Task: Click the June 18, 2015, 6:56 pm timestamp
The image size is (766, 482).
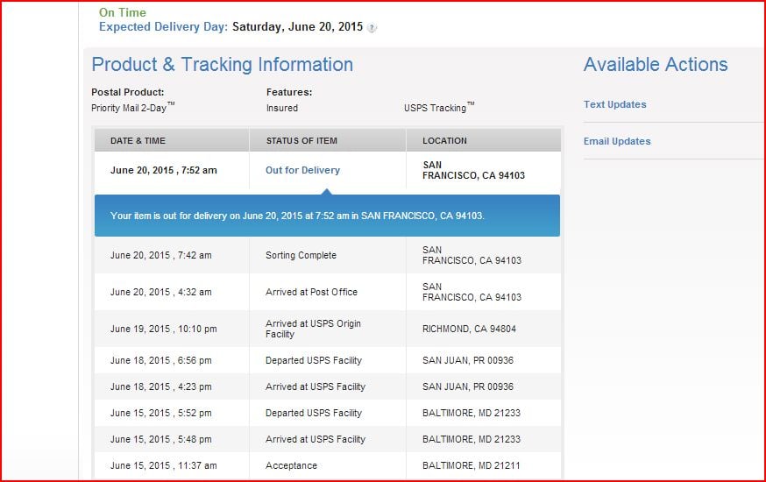Action: click(x=160, y=360)
